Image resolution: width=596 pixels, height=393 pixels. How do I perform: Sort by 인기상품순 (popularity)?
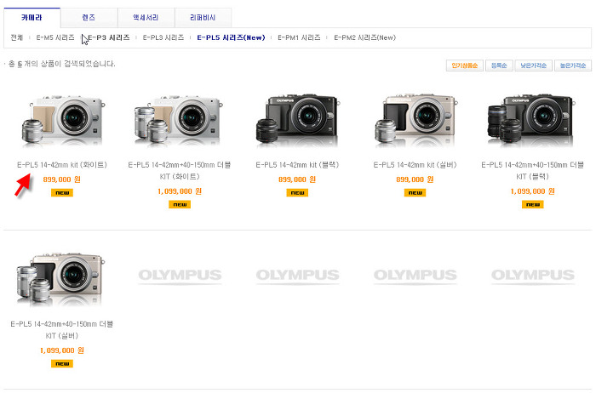click(x=464, y=65)
